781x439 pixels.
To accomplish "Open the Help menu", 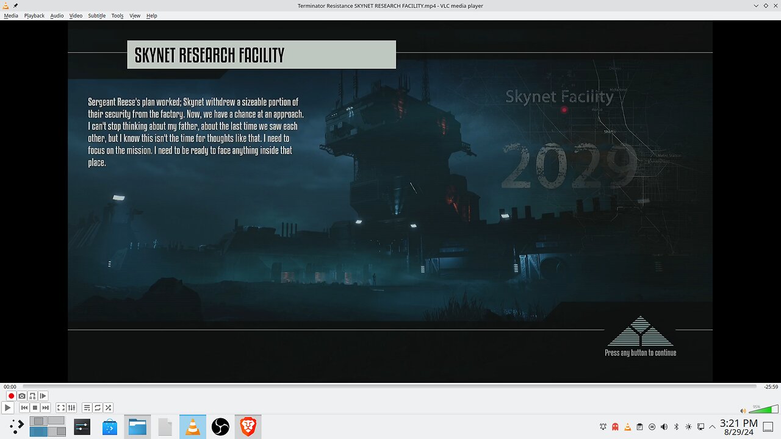I will [152, 16].
